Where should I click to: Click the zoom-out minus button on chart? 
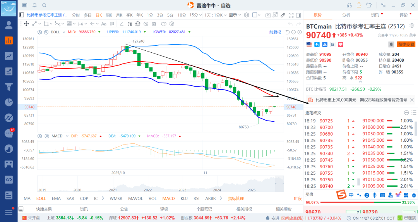[x=293, y=32]
